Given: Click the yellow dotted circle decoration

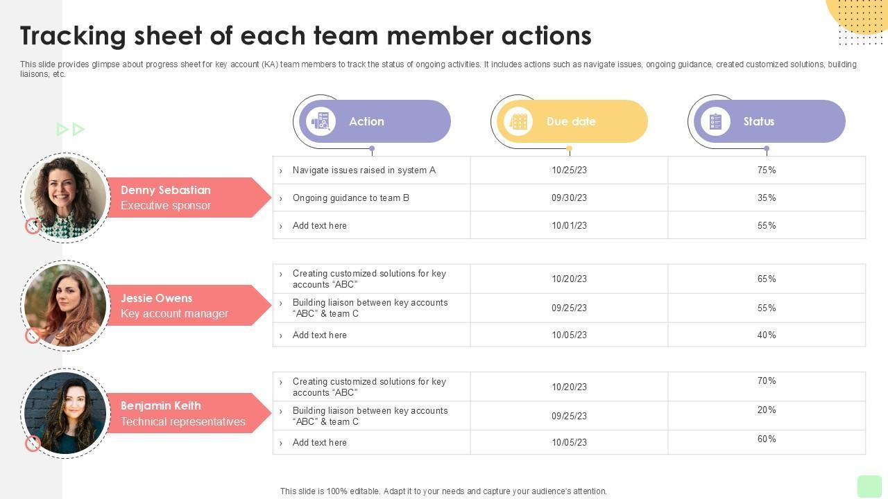Looking at the screenshot, I should tap(859, 15).
